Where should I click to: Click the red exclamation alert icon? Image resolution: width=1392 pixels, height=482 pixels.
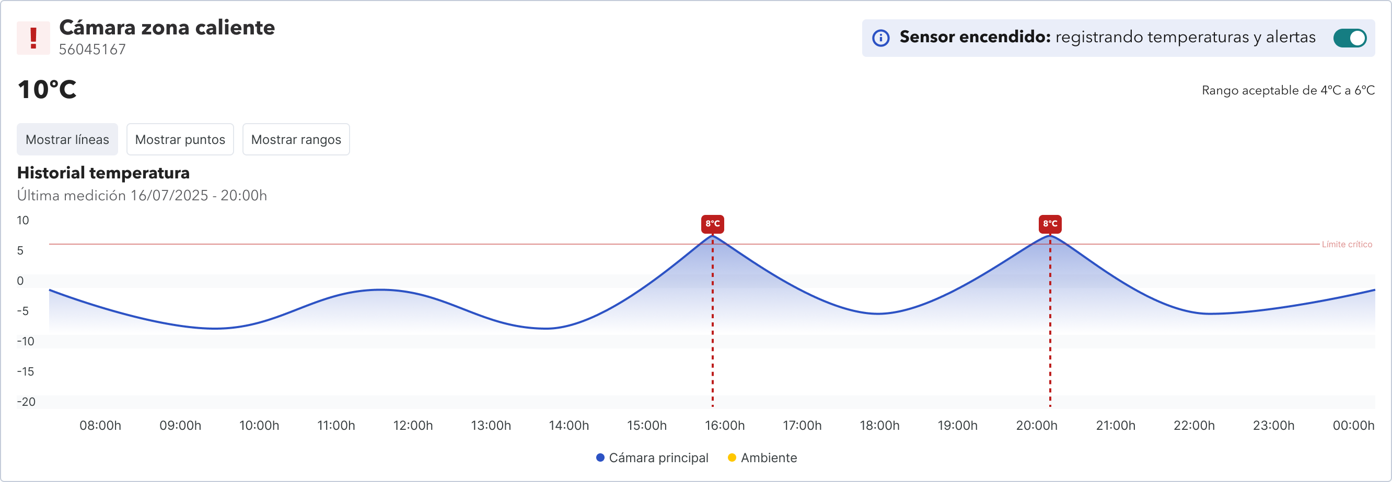click(33, 38)
